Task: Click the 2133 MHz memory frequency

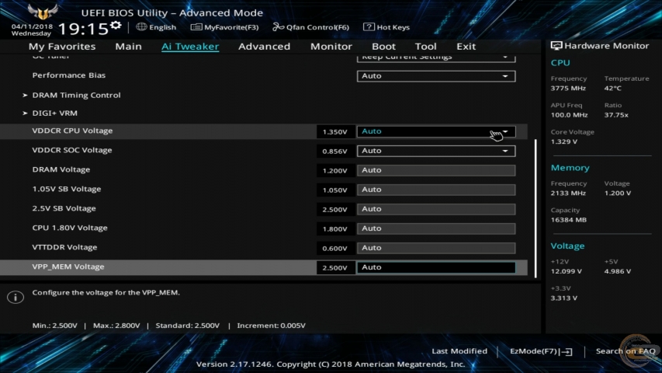Action: [x=568, y=193]
